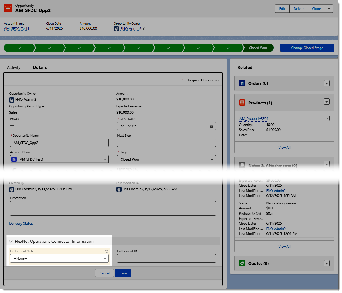The width and height of the screenshot is (342, 293).
Task: Click the Notes & Attachments icon
Action: [242, 165]
